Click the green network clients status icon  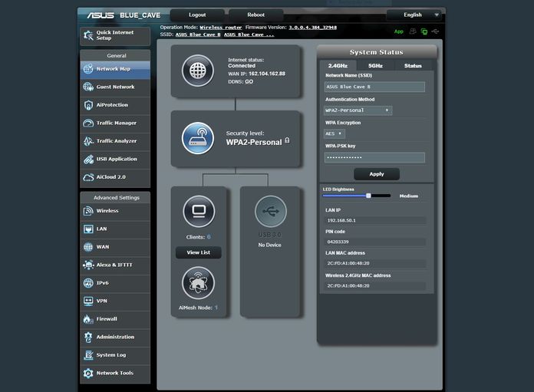[x=424, y=31]
